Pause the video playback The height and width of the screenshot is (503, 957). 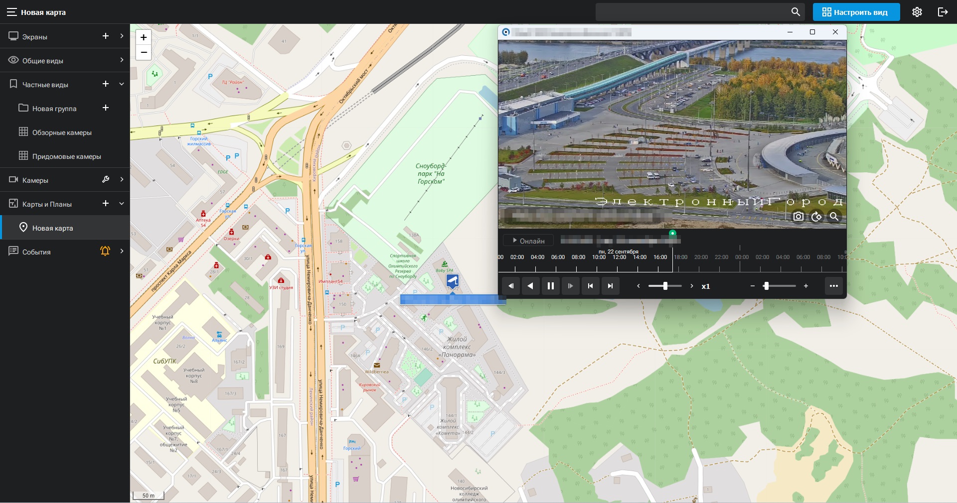551,286
